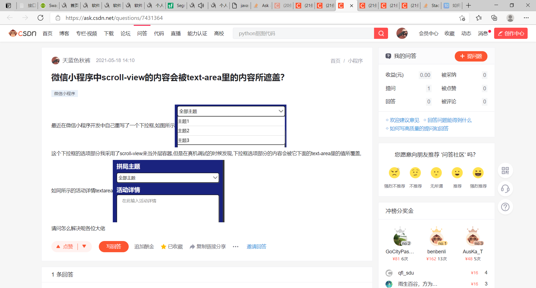Click the 提问题 button

[x=471, y=56]
